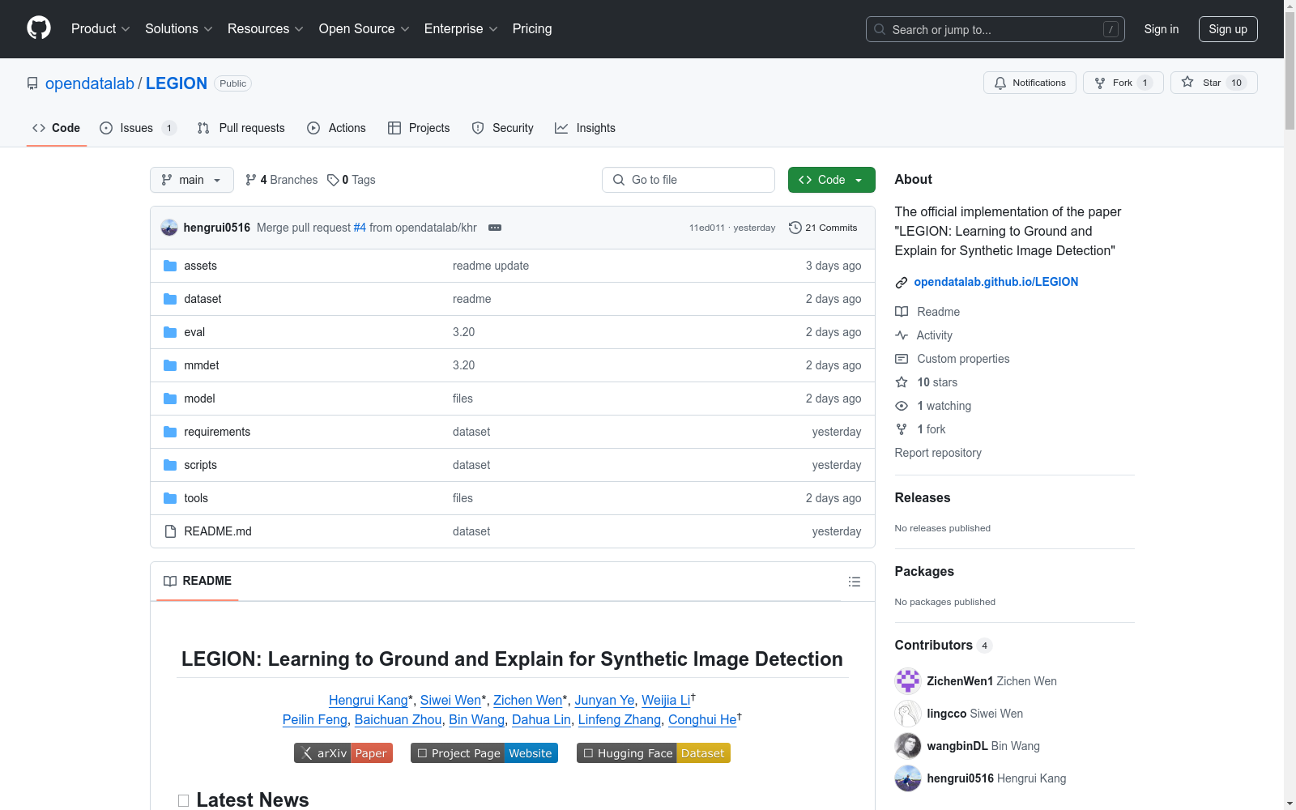The width and height of the screenshot is (1296, 810).
Task: Switch to the Pull requests tab
Action: pyautogui.click(x=241, y=128)
